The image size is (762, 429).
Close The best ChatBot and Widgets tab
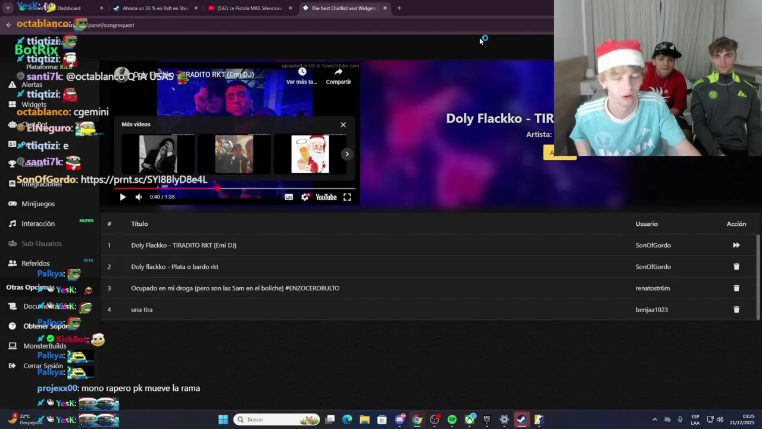[385, 8]
